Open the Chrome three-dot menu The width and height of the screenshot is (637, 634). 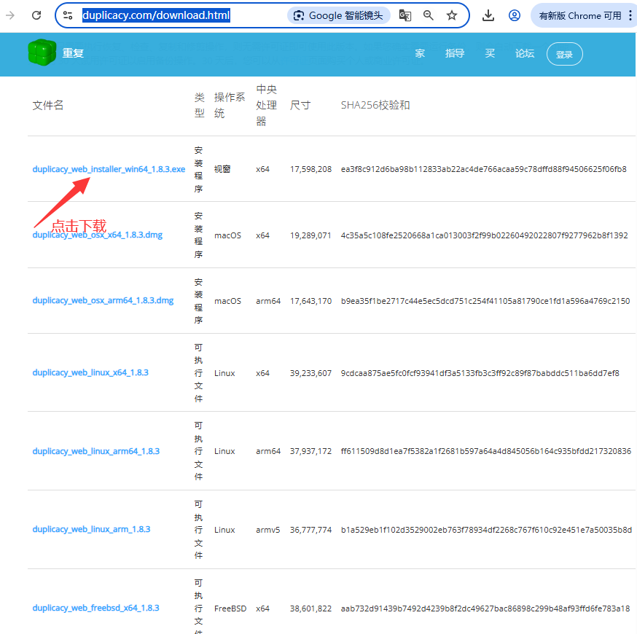pos(630,15)
